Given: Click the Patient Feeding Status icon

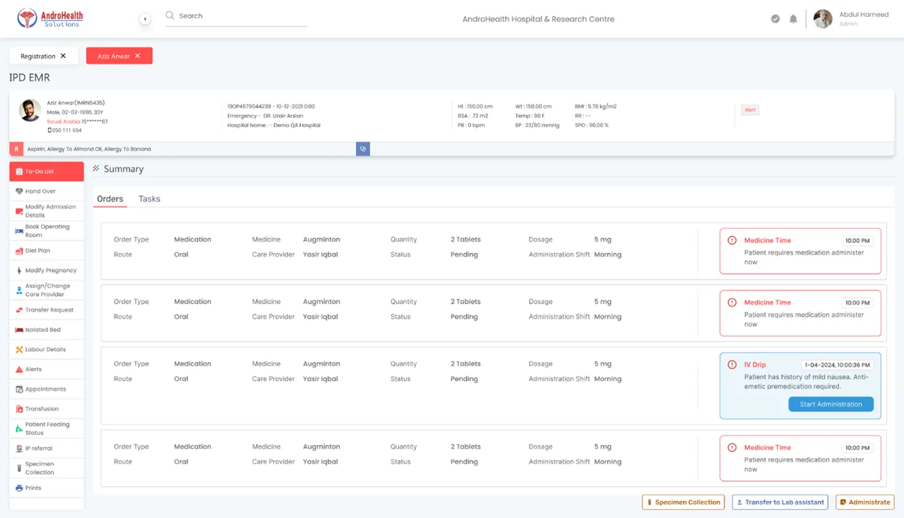Looking at the screenshot, I should click(x=19, y=429).
